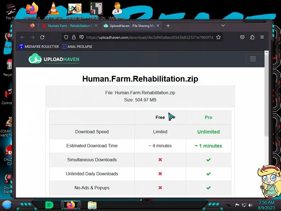Open a new browser tab
Image resolution: width=281 pixels, height=211 pixels.
[168, 26]
